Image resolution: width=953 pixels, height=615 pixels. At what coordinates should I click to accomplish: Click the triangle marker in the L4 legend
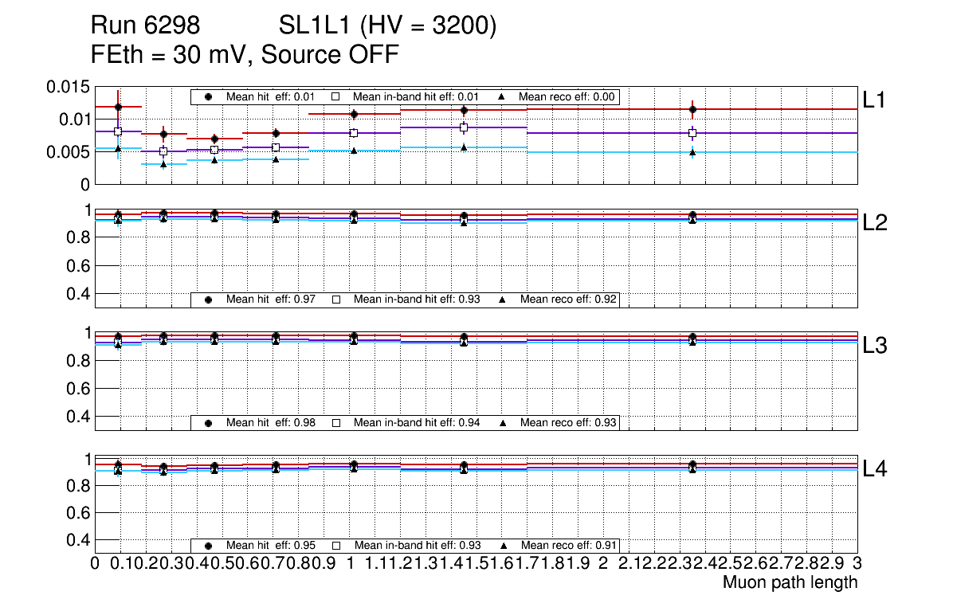[x=504, y=546]
